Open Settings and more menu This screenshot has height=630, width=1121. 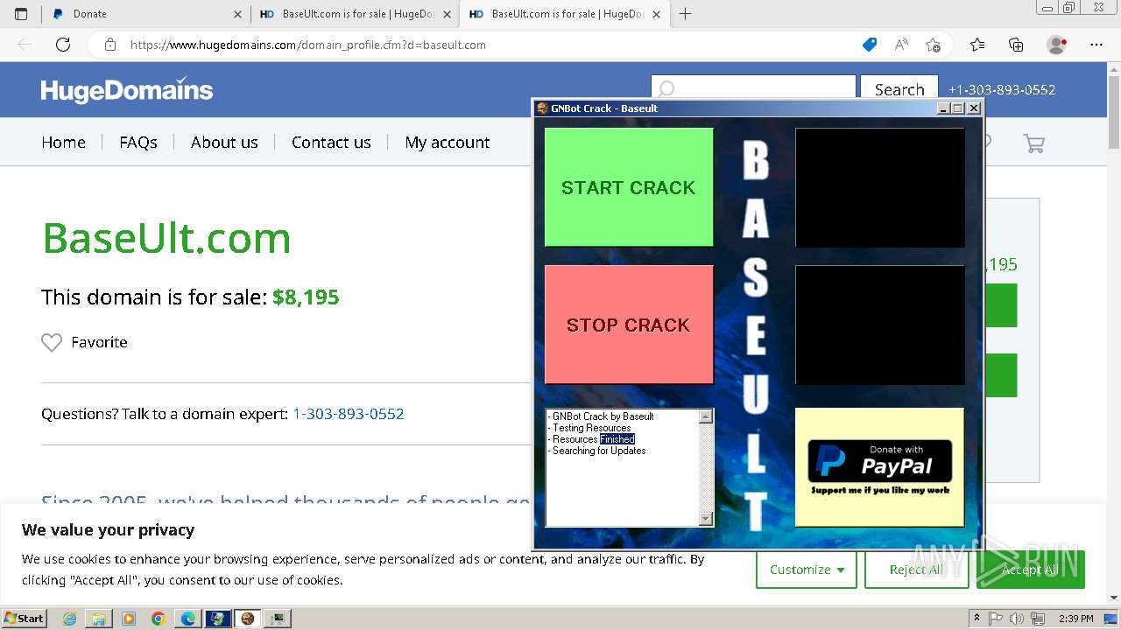click(x=1096, y=45)
